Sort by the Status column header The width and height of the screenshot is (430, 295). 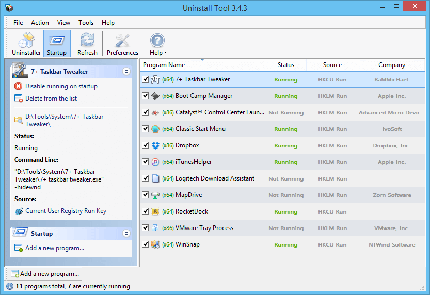pos(286,65)
